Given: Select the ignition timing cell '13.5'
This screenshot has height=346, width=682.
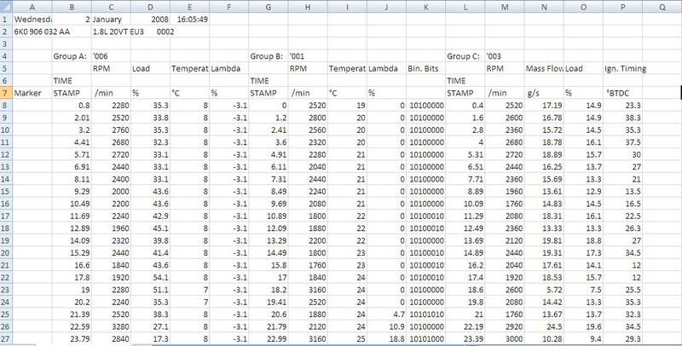Looking at the screenshot, I should coord(623,191).
